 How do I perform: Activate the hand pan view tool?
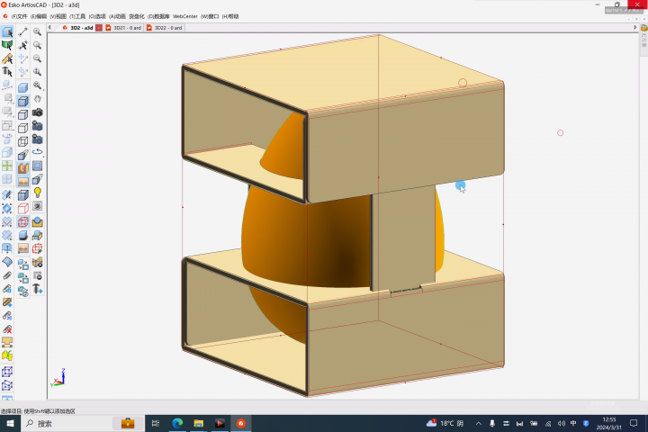[38, 98]
